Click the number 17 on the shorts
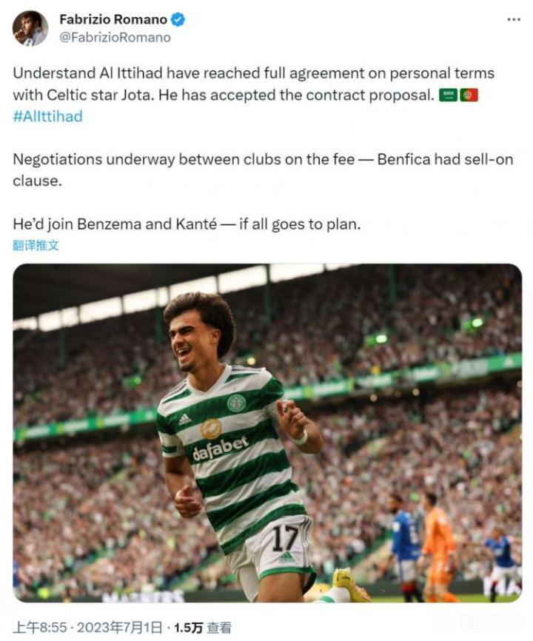This screenshot has width=533, height=641. 285,538
